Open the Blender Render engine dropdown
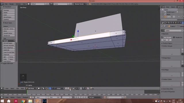Viewport: 184px width, 103px height. tap(80, 4)
